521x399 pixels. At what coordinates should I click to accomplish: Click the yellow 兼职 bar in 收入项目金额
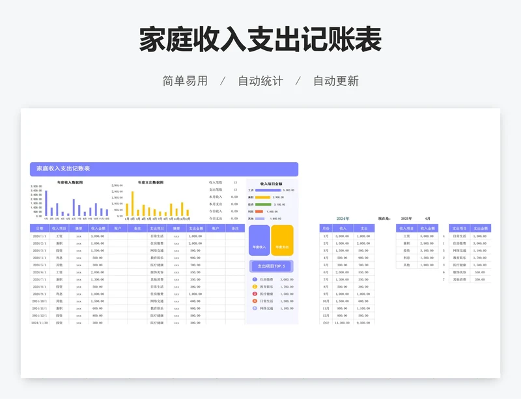(263, 197)
